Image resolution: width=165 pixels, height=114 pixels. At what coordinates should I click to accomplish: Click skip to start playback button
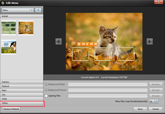[79, 44]
